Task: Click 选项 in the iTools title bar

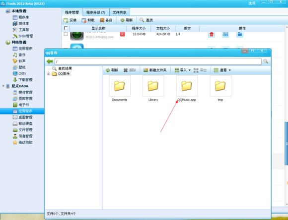Action: pyautogui.click(x=252, y=3)
